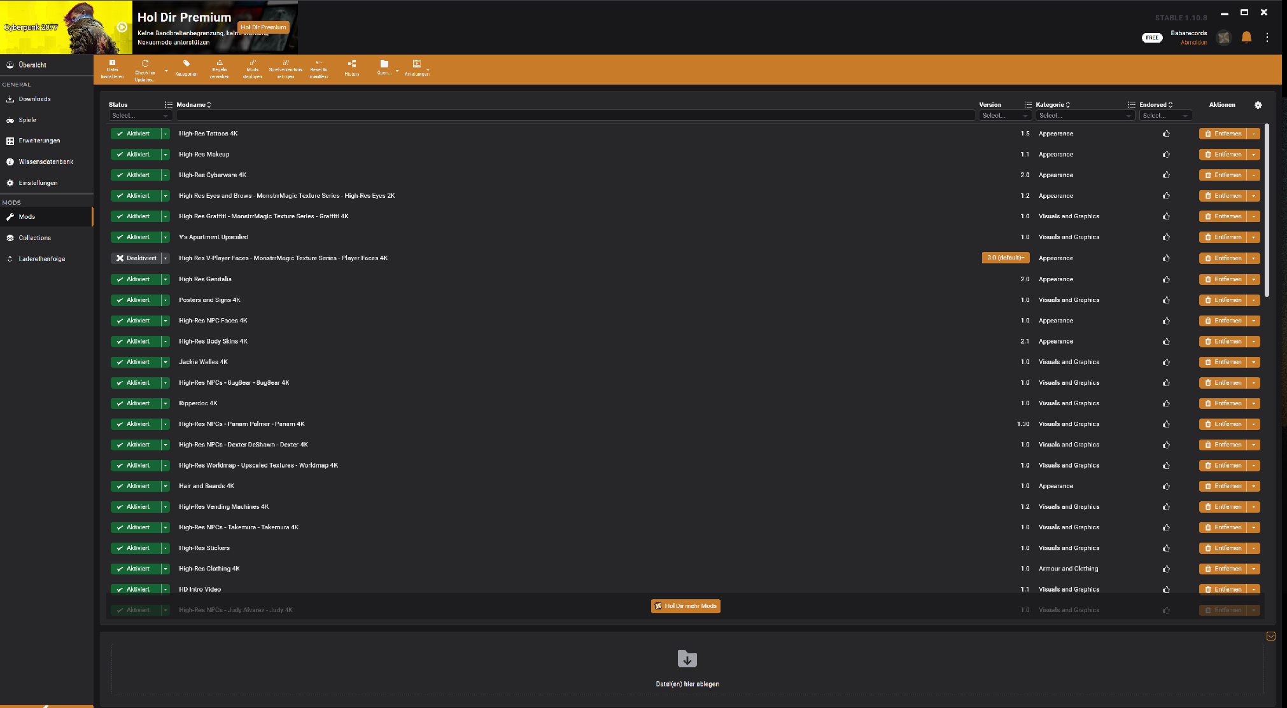1287x708 pixels.
Task: Click the Check for Updates icon
Action: [x=145, y=64]
